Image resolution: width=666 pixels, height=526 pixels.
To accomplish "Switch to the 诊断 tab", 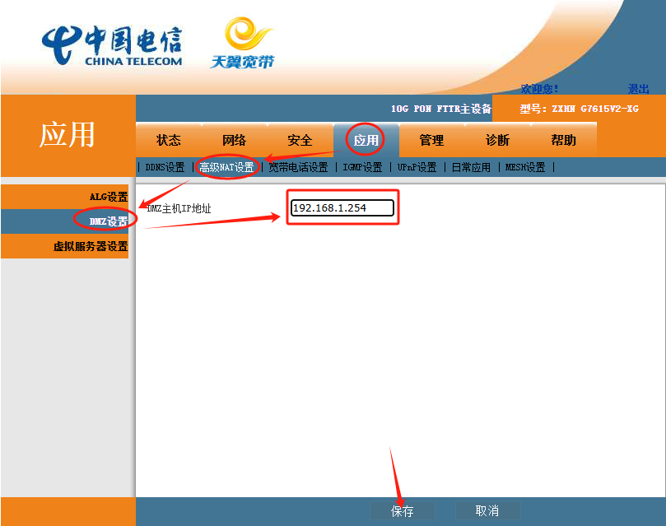I will click(x=497, y=140).
